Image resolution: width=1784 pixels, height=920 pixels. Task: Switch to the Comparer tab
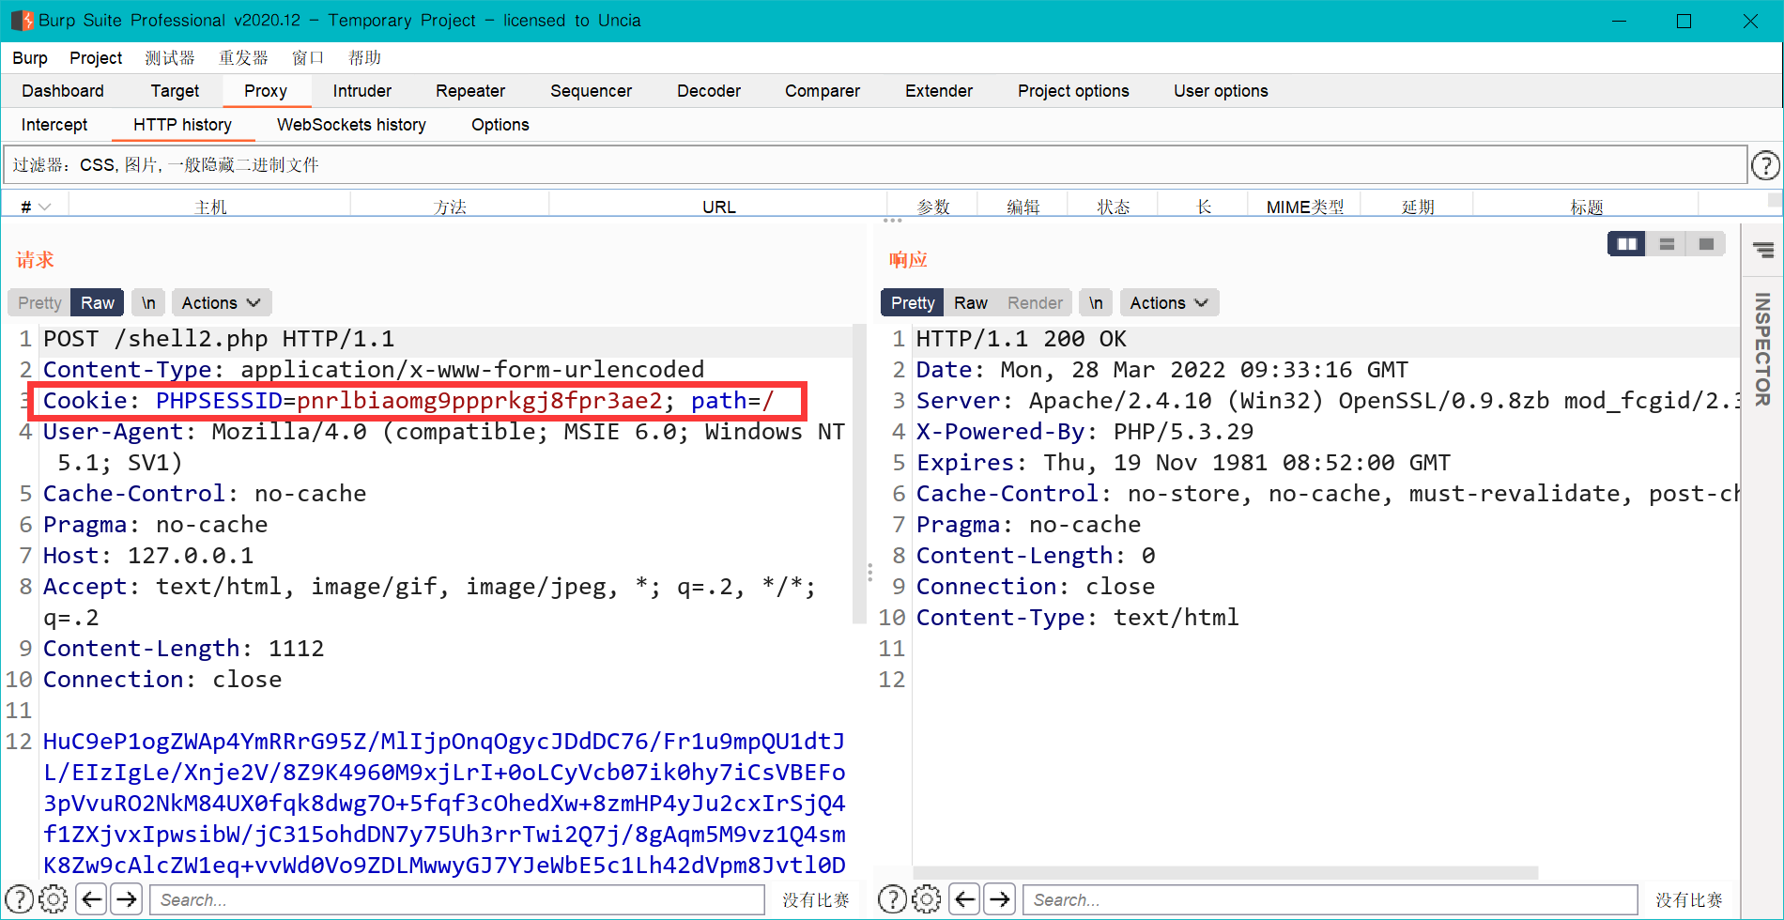click(x=823, y=91)
